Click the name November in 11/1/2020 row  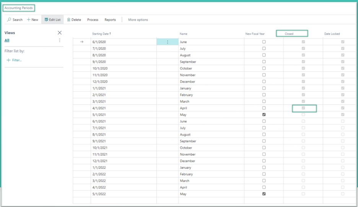(x=188, y=75)
